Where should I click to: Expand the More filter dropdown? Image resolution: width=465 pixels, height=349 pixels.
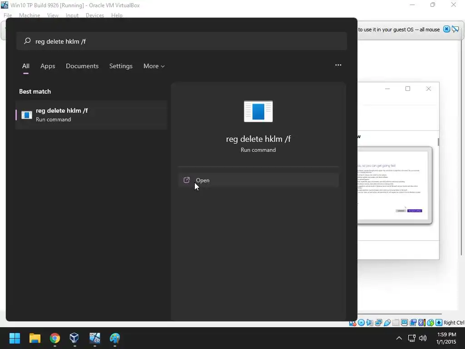point(154,66)
